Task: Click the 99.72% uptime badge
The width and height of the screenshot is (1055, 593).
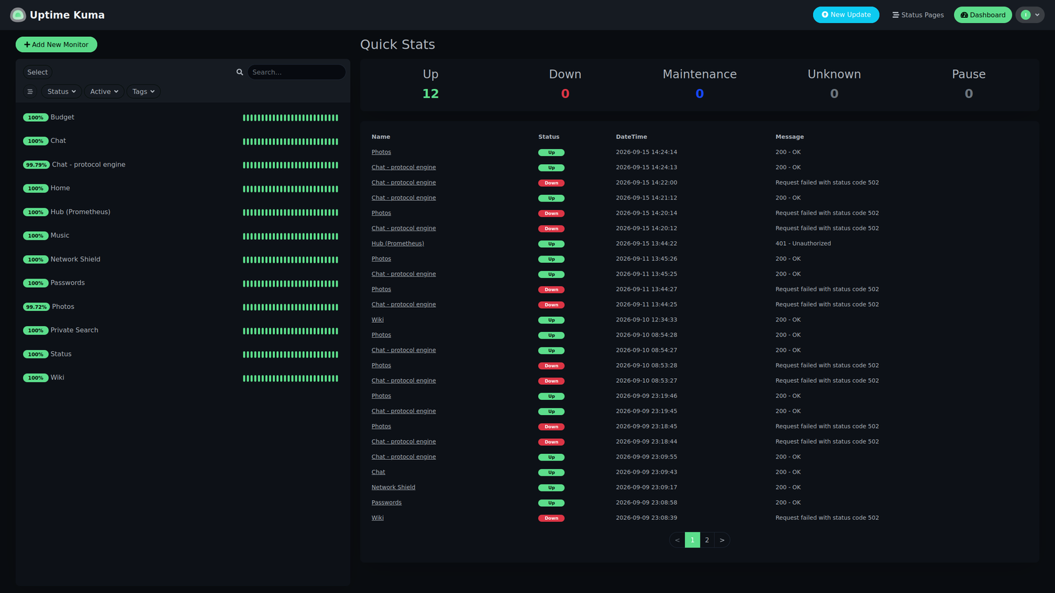Action: coord(36,307)
